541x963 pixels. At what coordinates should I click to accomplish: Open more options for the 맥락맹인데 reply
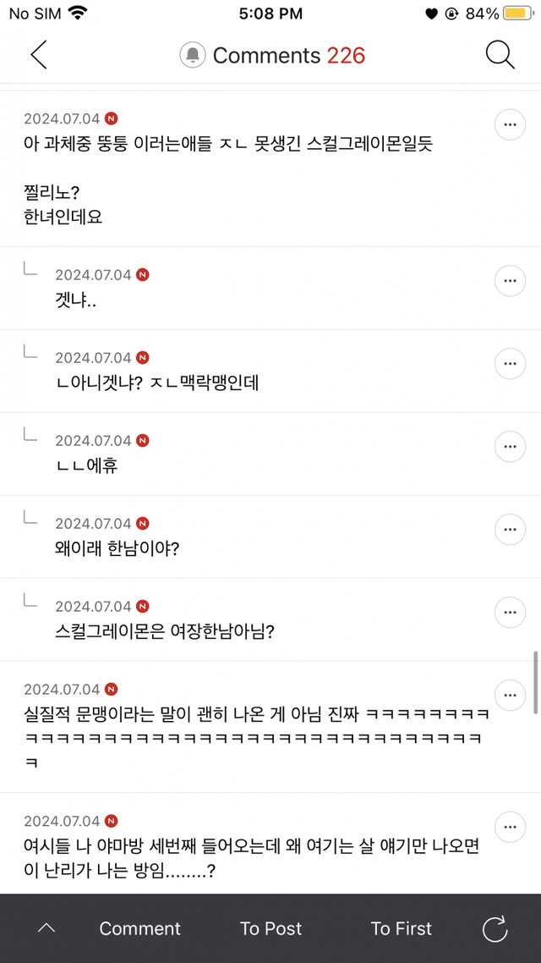click(509, 363)
